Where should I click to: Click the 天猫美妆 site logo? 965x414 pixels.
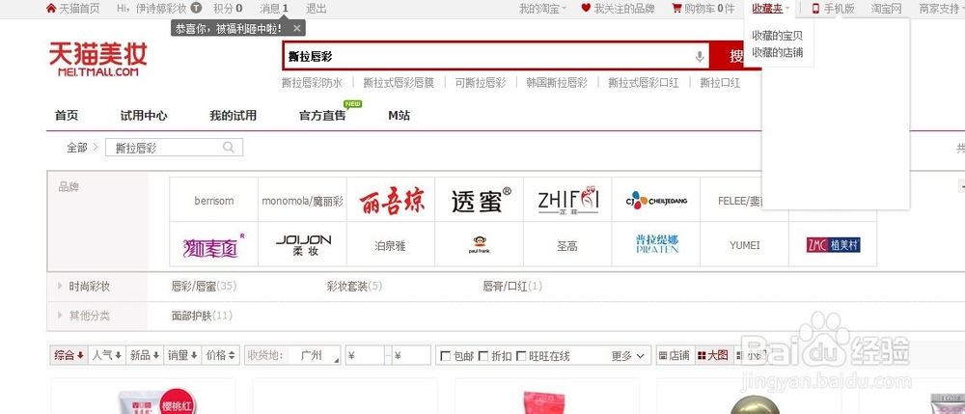(97, 60)
